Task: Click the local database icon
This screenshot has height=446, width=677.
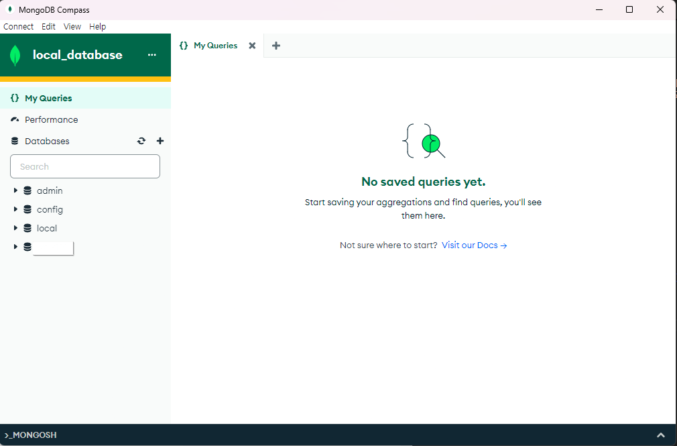Action: [x=27, y=228]
